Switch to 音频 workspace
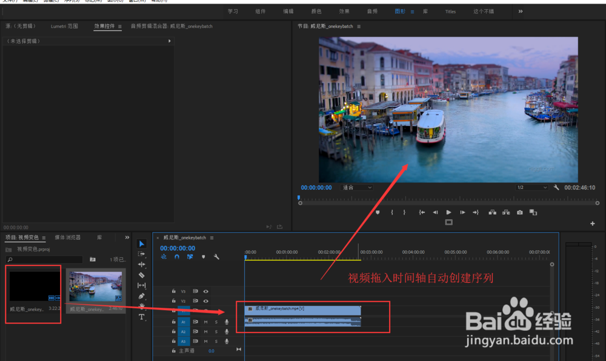Viewport: 606px width, 361px height. click(372, 12)
